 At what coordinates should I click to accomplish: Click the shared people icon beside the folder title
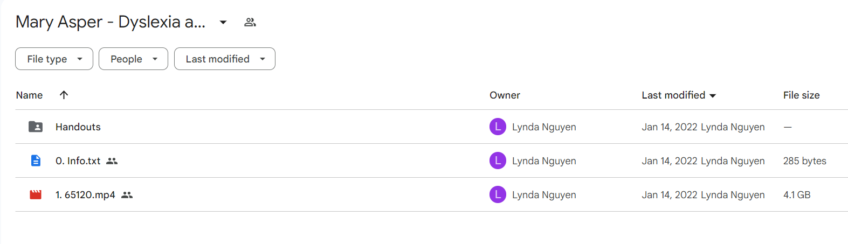tap(250, 22)
